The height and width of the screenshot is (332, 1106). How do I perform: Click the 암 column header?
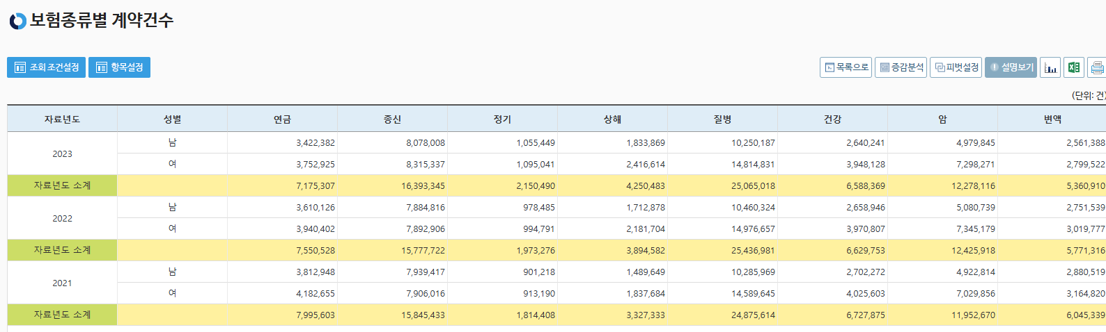(x=942, y=119)
